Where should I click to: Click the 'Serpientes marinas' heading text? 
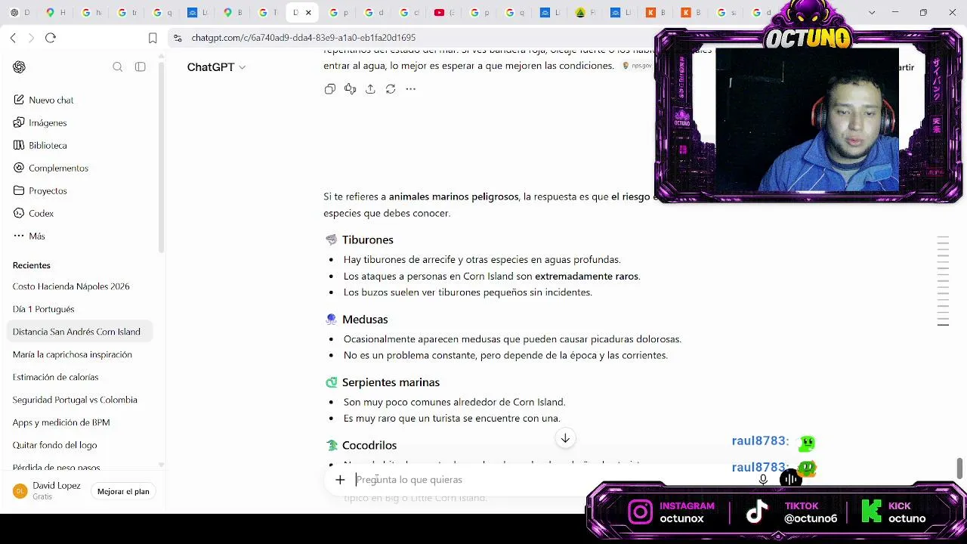coord(391,382)
